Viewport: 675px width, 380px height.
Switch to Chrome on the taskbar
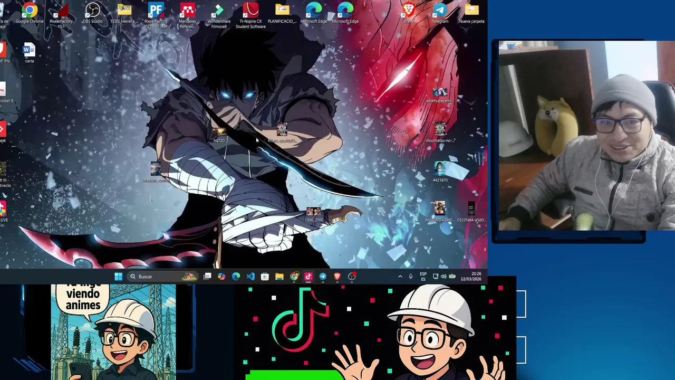click(294, 277)
